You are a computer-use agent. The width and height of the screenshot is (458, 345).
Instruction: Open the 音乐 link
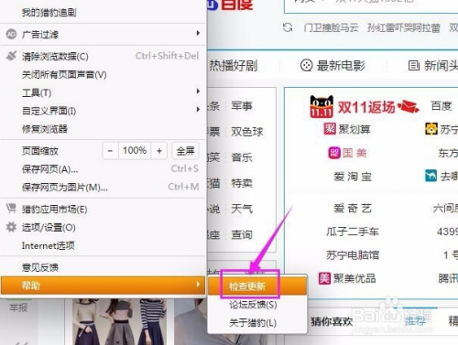click(x=242, y=157)
